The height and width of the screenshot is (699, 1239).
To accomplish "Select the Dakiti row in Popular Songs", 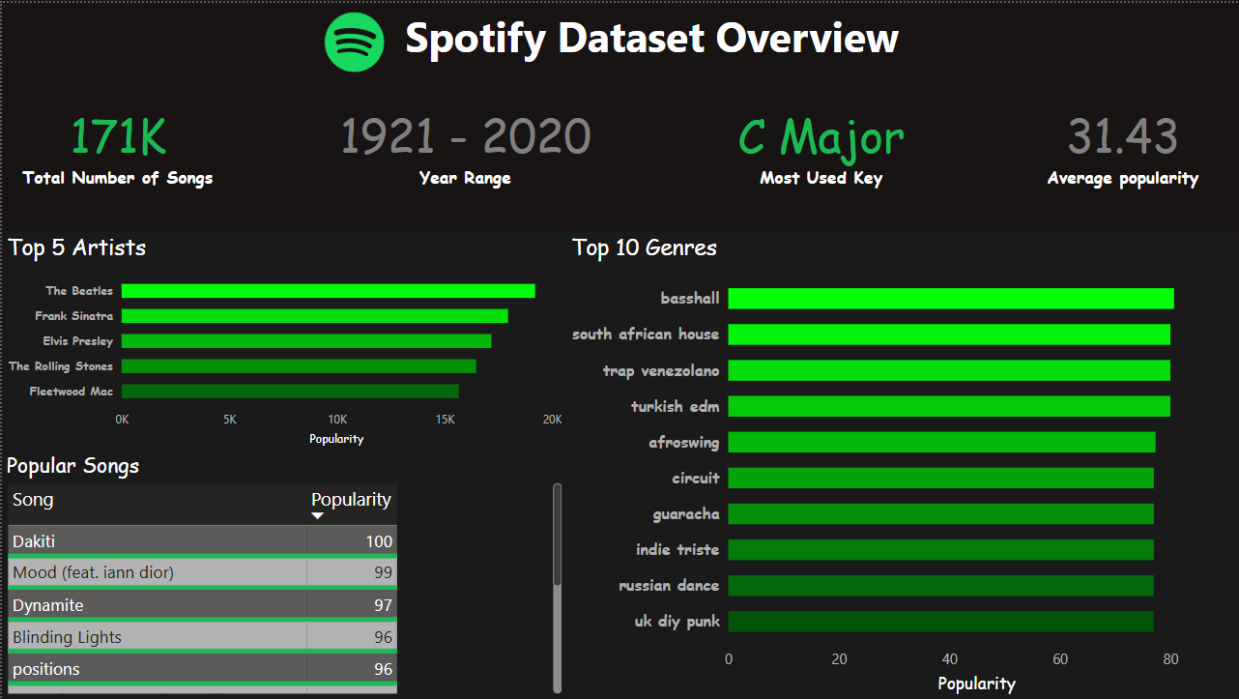I will pyautogui.click(x=155, y=540).
